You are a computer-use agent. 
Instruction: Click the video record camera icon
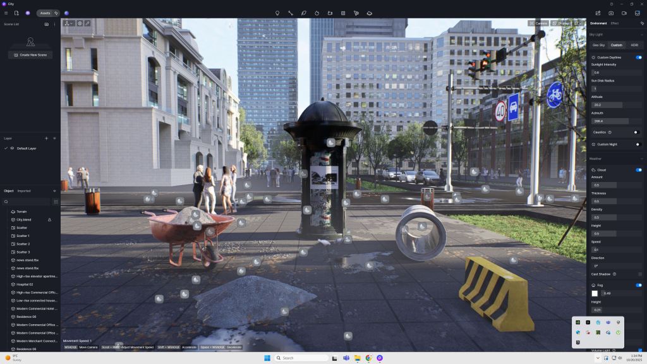click(x=624, y=13)
